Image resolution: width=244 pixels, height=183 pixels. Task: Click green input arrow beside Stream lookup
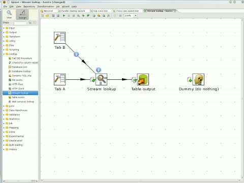pyautogui.click(x=93, y=79)
